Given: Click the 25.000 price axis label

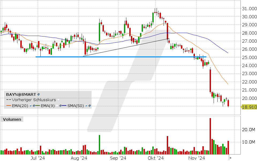Looking at the screenshot, I should pos(249,57).
